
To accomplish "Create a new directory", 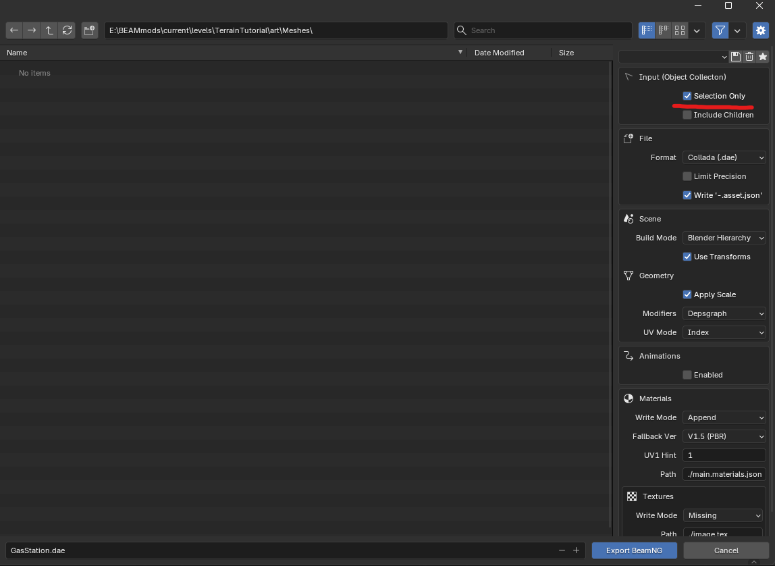I will [x=90, y=30].
